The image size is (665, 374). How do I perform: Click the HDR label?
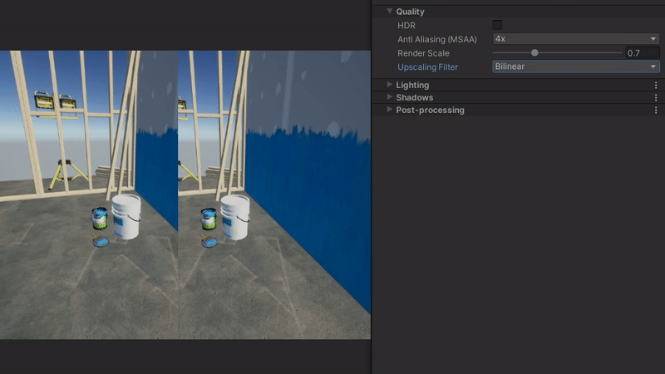pyautogui.click(x=406, y=26)
